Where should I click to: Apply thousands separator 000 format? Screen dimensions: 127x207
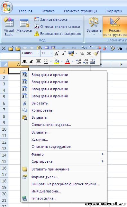point(89,53)
